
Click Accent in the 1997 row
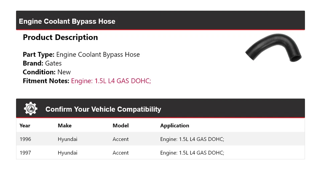120,153
